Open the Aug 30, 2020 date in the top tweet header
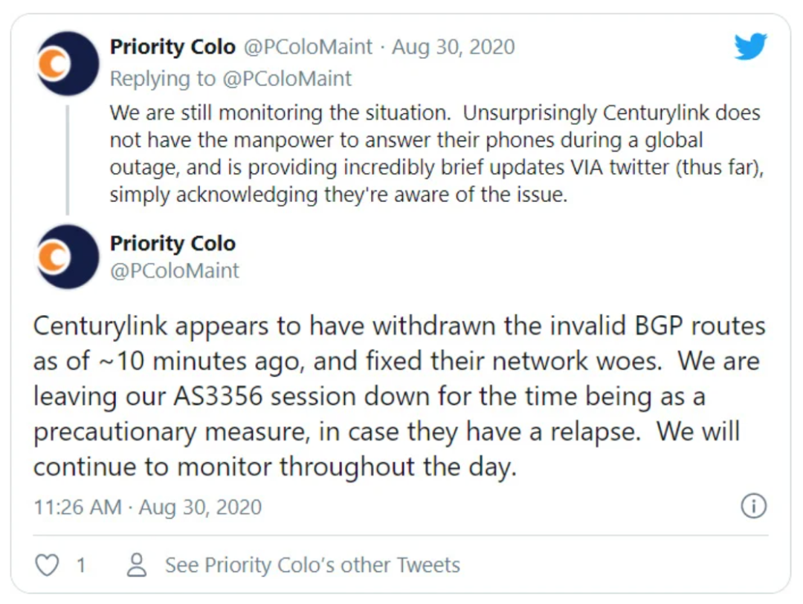803x604 pixels. [x=454, y=47]
